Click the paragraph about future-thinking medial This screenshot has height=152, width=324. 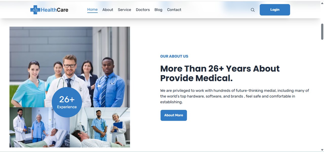coord(235,96)
